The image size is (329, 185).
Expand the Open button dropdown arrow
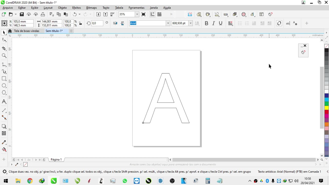tap(16, 14)
